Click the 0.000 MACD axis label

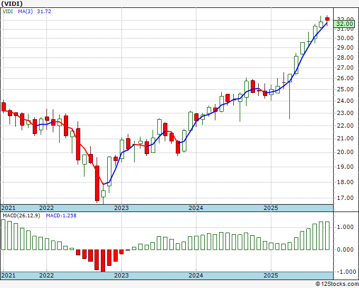[345, 249]
